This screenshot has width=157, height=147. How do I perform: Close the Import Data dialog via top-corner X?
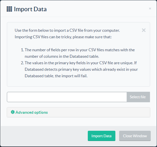150,8
